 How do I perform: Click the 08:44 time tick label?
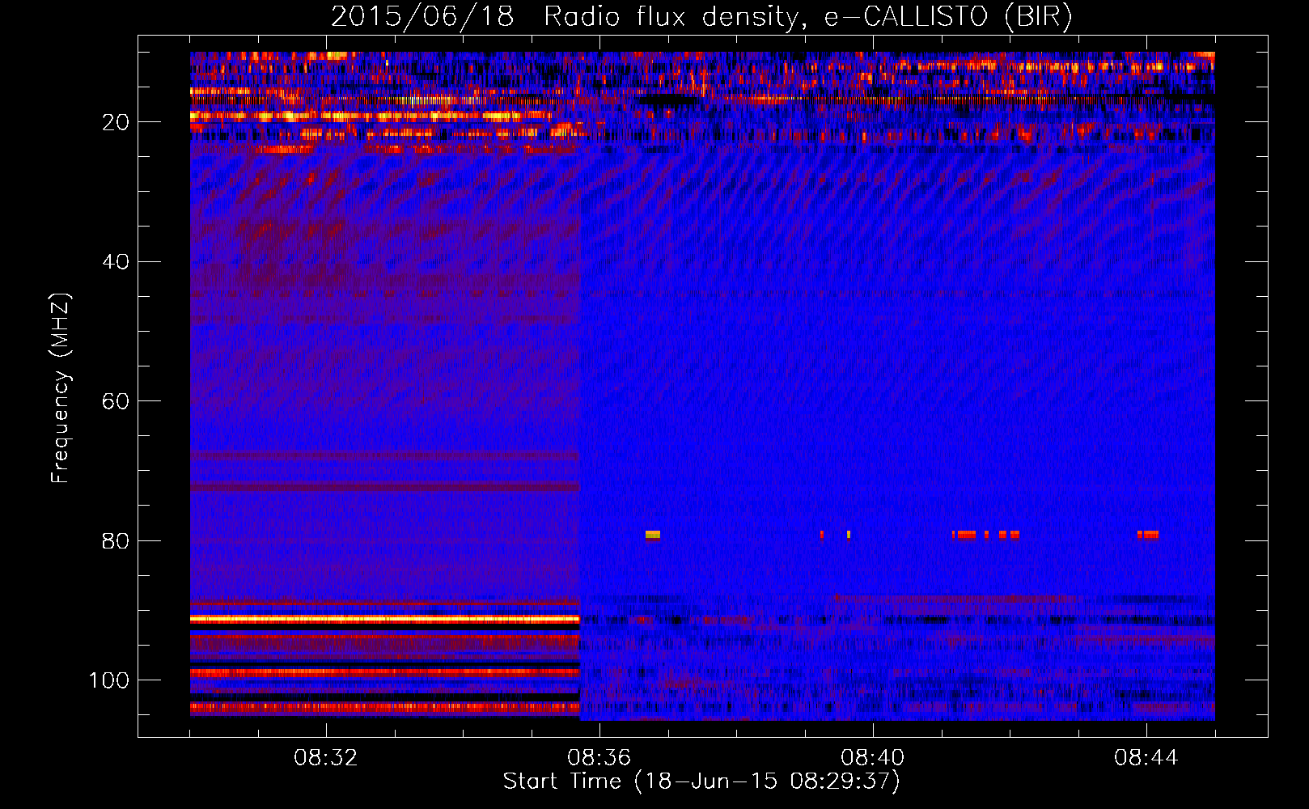click(x=1146, y=758)
